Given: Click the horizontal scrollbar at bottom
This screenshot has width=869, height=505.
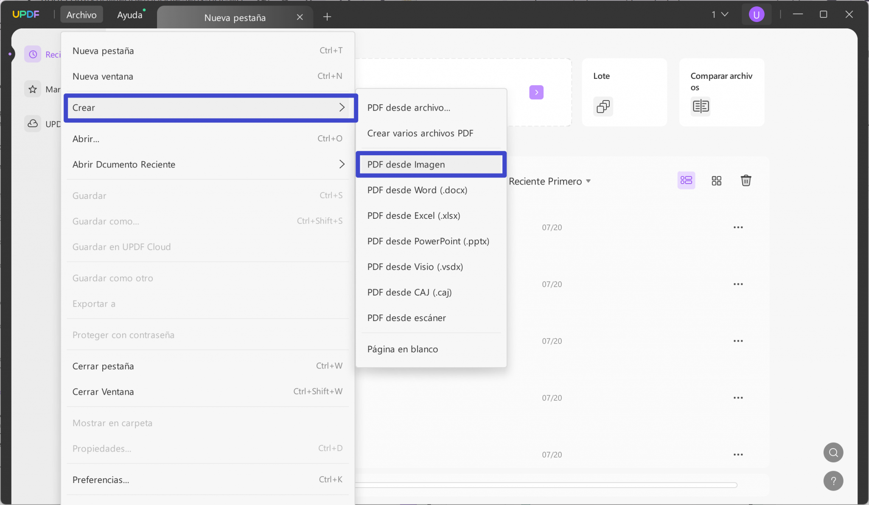Looking at the screenshot, I should [546, 485].
